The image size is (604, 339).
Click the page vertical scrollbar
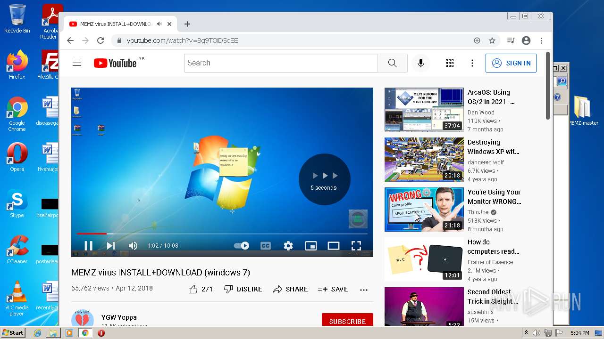click(x=548, y=86)
